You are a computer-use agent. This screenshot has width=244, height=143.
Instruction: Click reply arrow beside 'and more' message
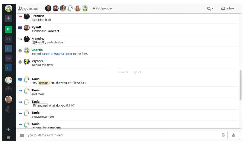click(20, 91)
